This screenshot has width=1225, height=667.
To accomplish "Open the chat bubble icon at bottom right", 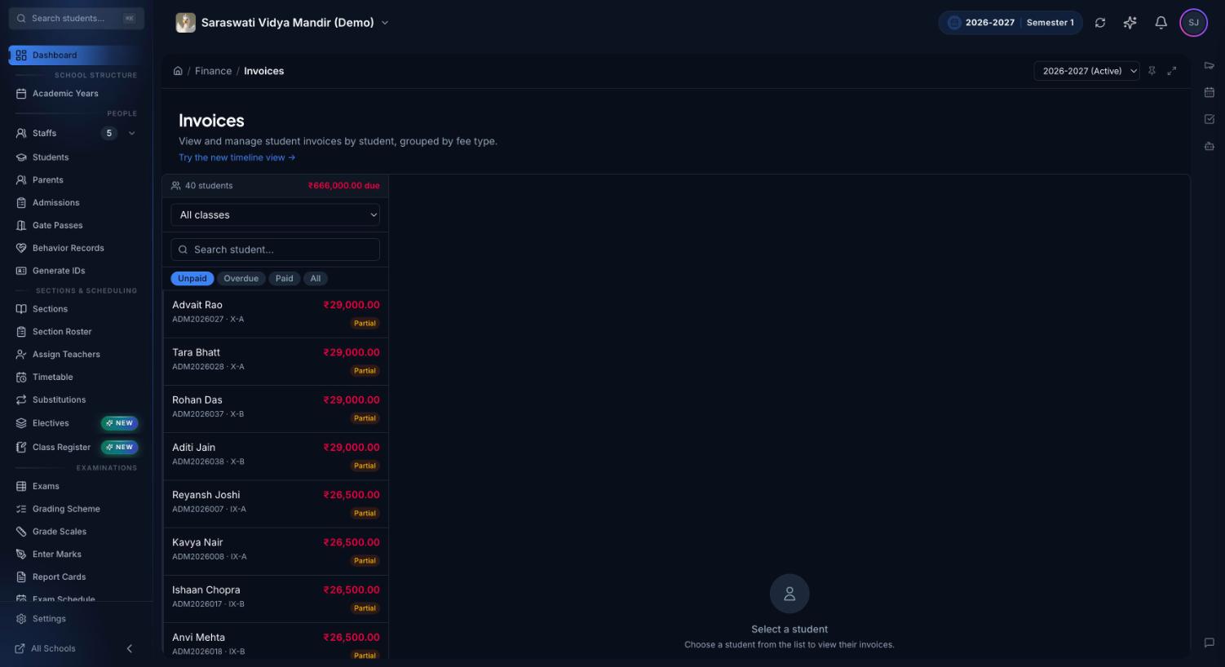I will pos(1210,643).
